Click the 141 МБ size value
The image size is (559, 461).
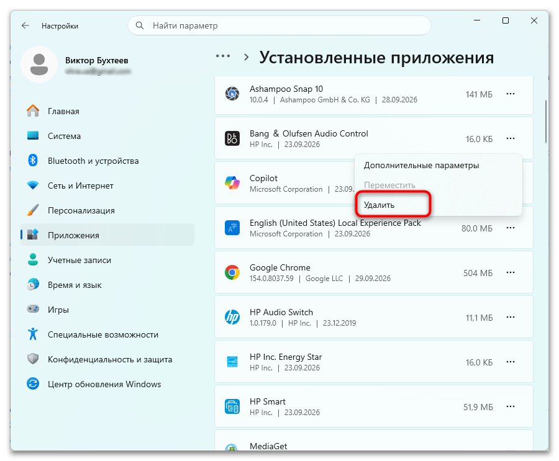click(x=479, y=94)
